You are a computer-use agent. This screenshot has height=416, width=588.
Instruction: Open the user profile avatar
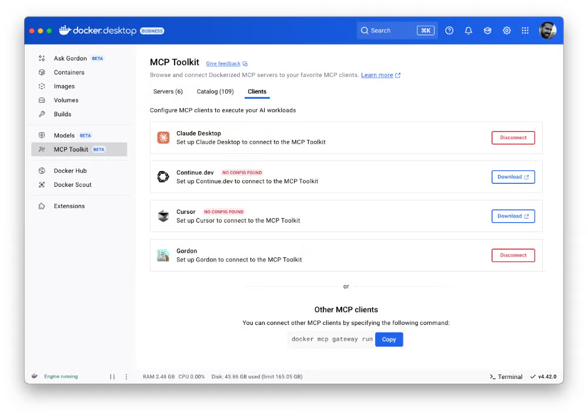pos(547,31)
